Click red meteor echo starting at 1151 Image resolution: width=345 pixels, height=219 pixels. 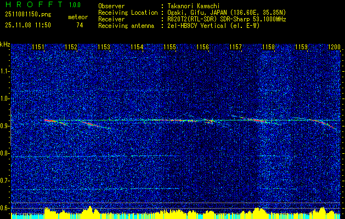[50, 120]
